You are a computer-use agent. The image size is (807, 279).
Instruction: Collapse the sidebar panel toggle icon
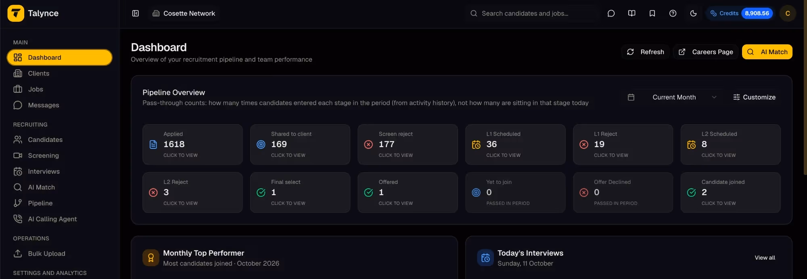click(x=136, y=13)
